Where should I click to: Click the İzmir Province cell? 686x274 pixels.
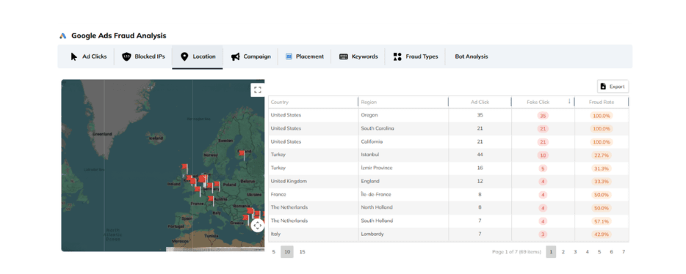(x=403, y=168)
